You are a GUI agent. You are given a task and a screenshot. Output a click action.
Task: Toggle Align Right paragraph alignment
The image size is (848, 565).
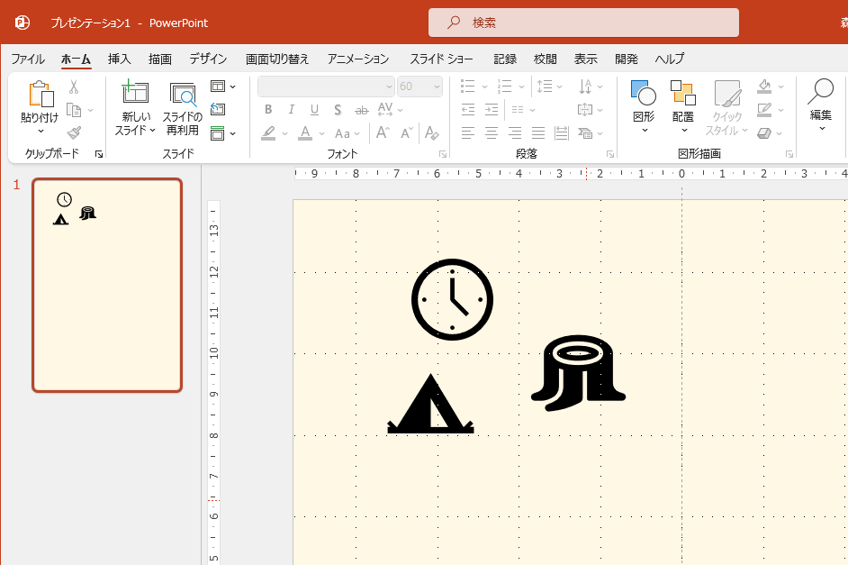click(515, 133)
